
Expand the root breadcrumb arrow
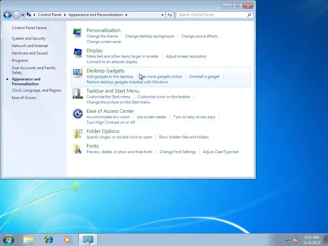(35, 15)
